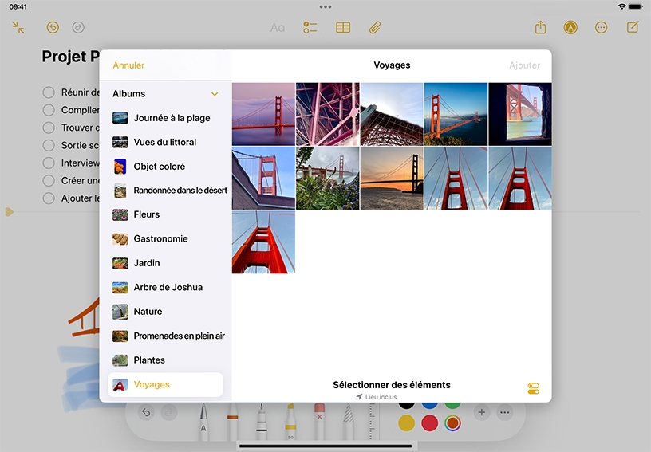Check the Réunir checklist circle
This screenshot has height=452, width=651.
(x=49, y=92)
